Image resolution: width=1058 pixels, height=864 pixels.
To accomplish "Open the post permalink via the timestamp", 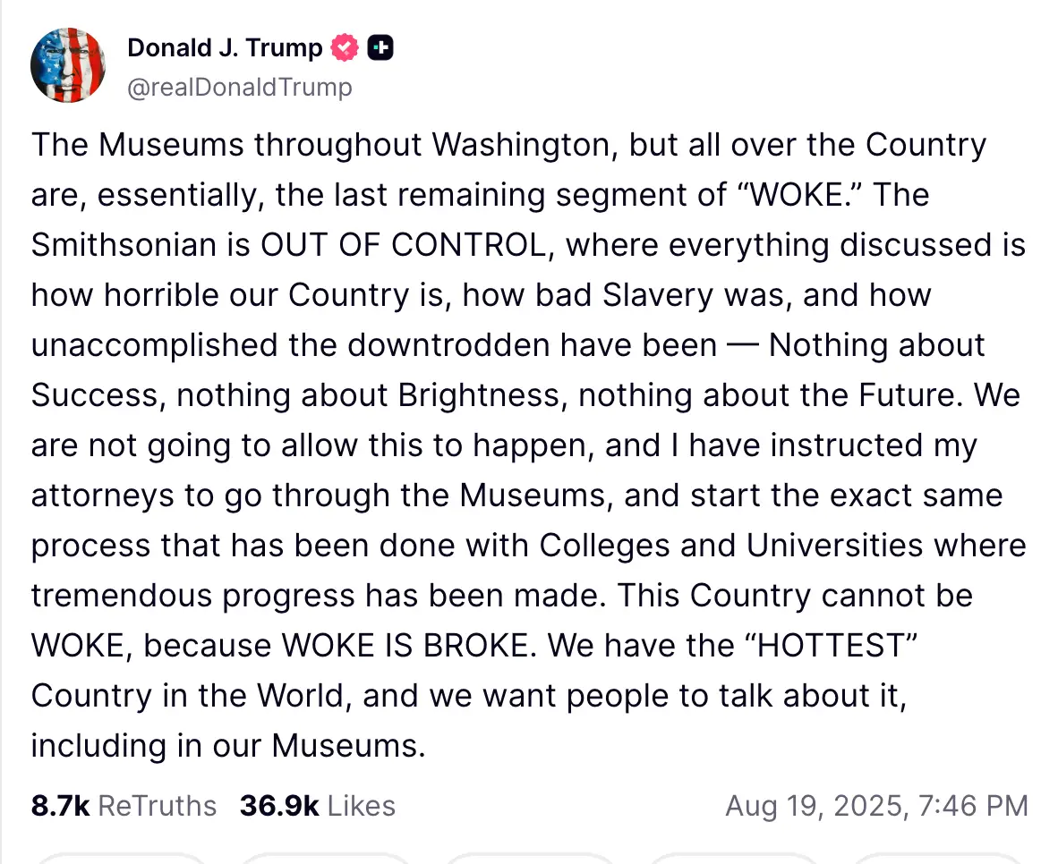I will (876, 806).
